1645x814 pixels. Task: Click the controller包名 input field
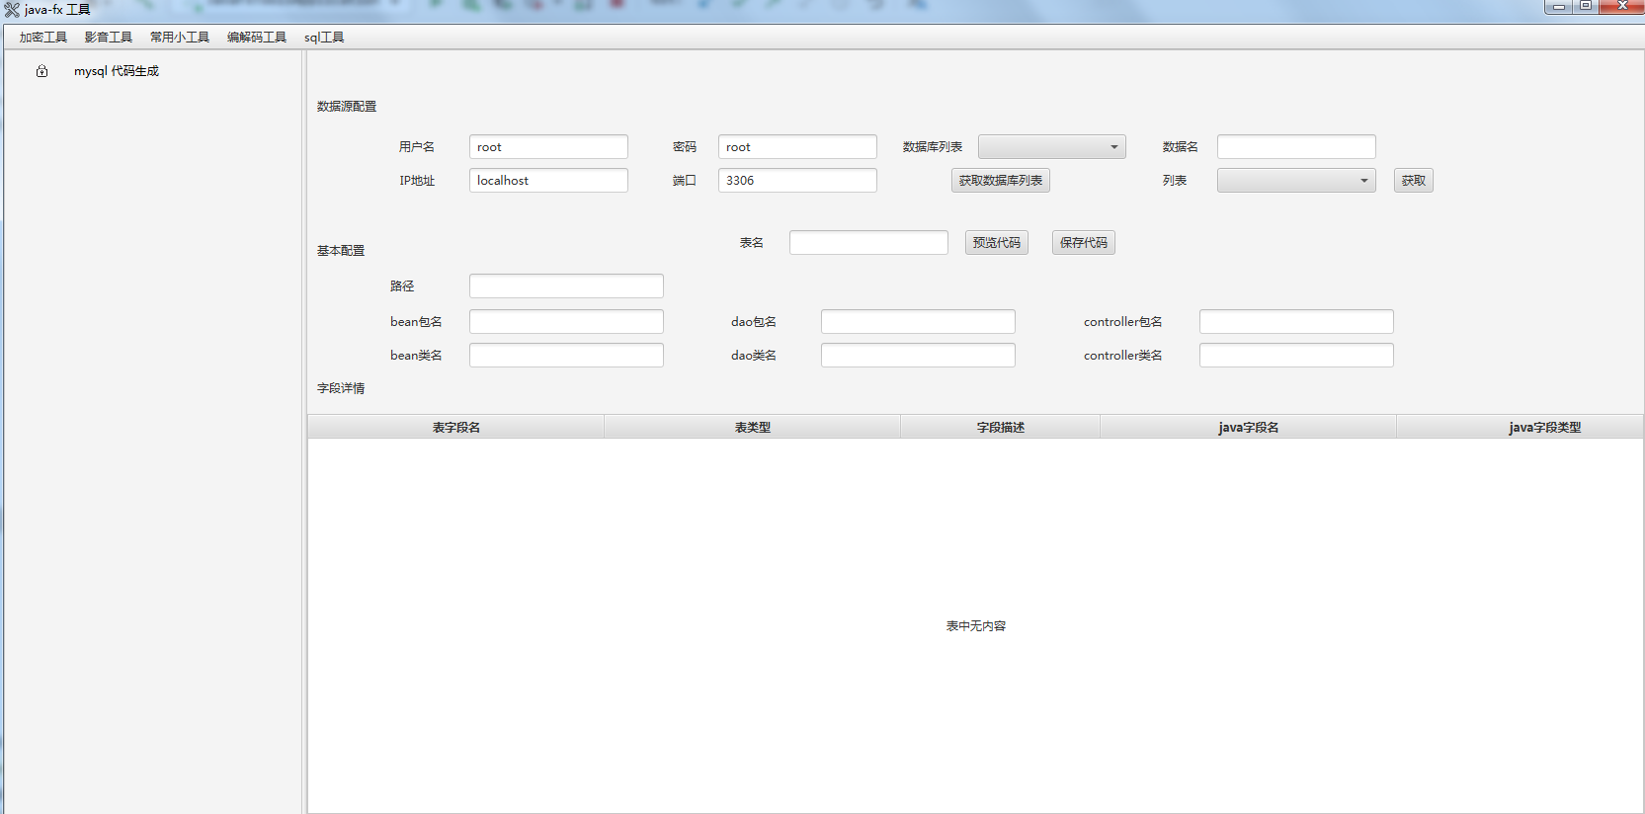click(x=1295, y=322)
